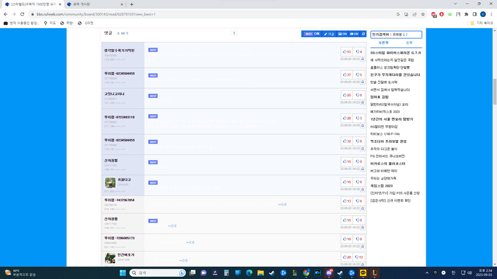Dislike the comment with 13 downvotes
497x279 pixels.
358,257
